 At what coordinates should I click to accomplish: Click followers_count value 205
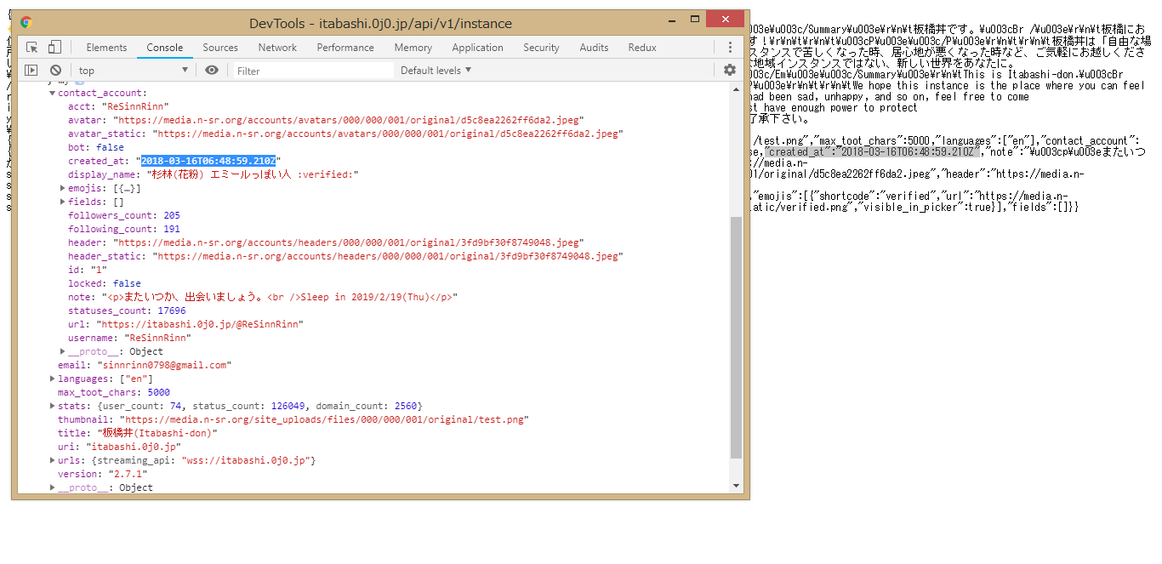(172, 215)
